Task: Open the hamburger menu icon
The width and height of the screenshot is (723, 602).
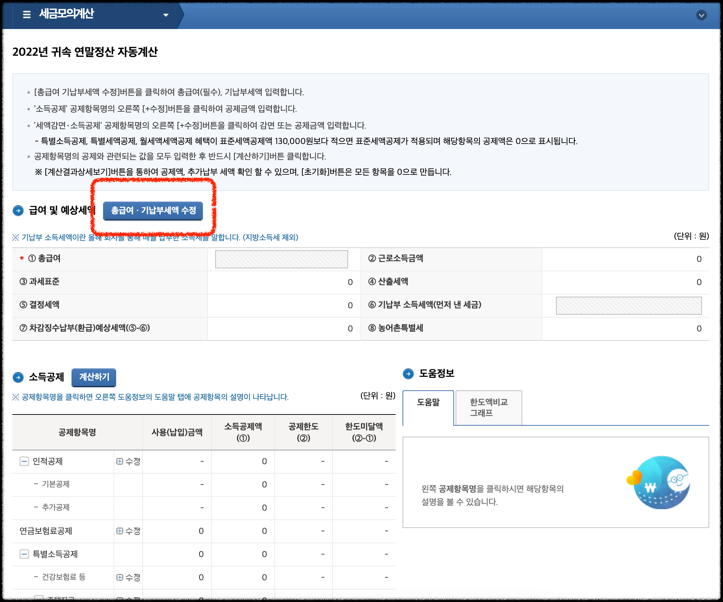Action: coord(26,15)
